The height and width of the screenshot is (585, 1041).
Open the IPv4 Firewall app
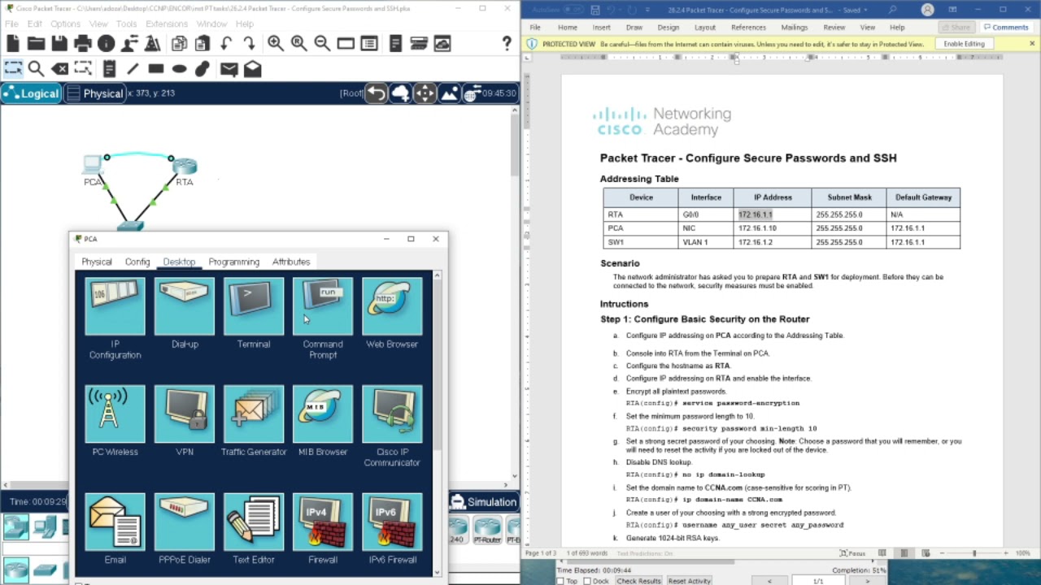(323, 522)
